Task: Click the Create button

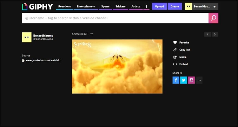Action: pyautogui.click(x=175, y=6)
